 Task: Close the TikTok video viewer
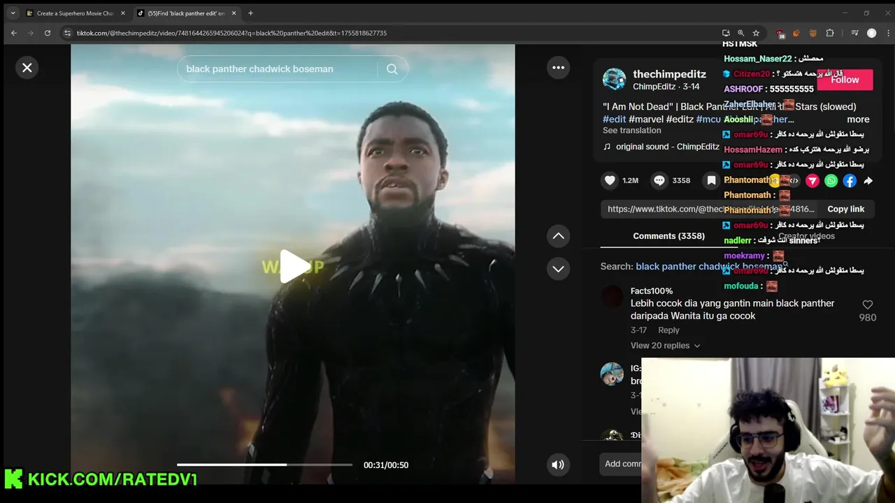[x=27, y=68]
